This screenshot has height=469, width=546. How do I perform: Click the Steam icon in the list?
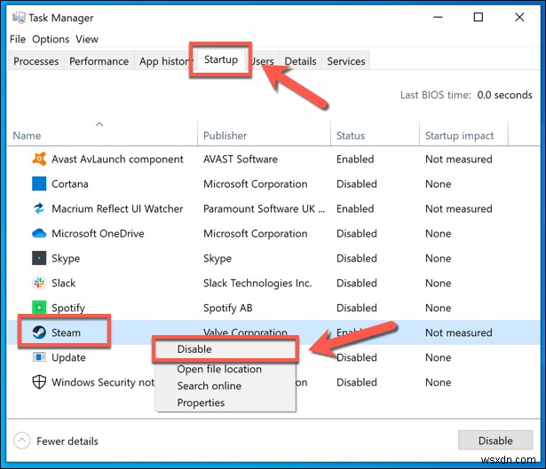click(x=39, y=333)
